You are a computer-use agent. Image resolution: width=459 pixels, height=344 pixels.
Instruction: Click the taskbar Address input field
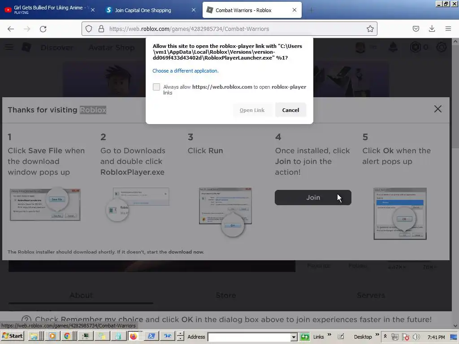click(249, 337)
